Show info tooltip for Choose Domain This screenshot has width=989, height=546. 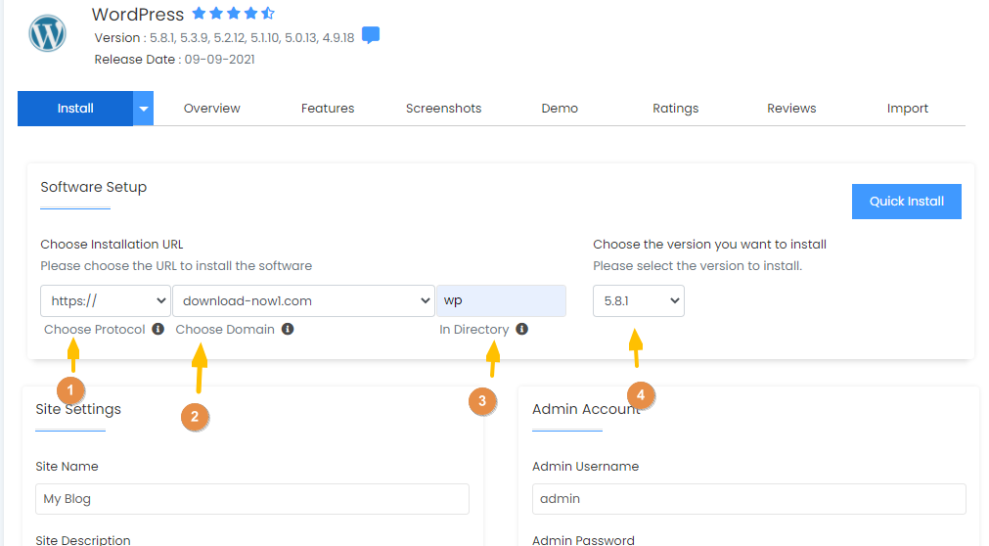coord(288,329)
